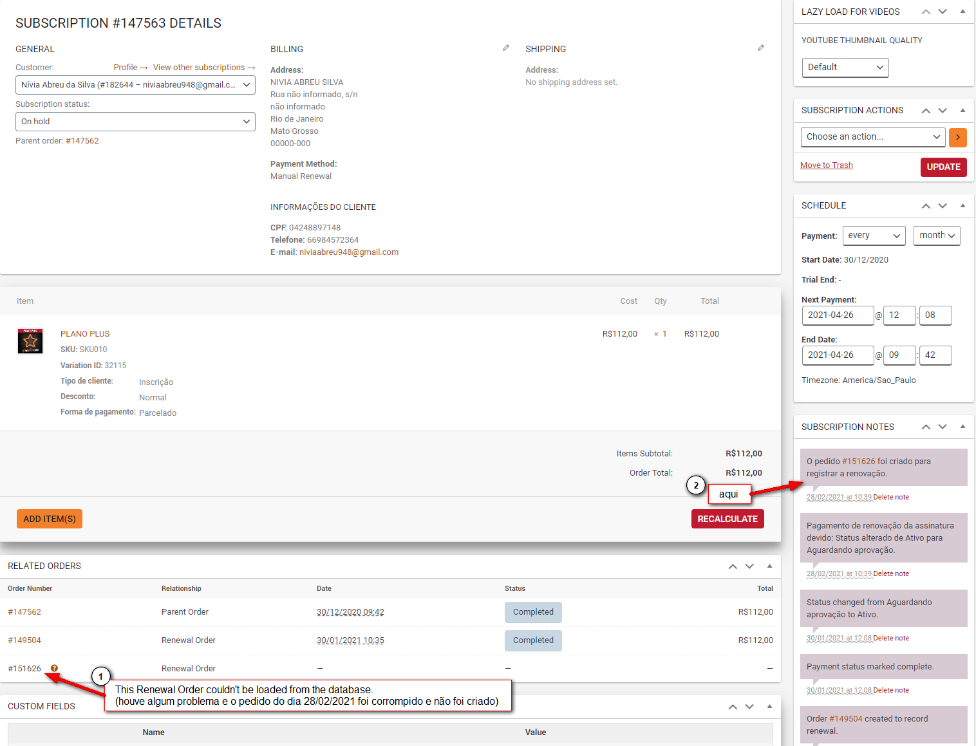
Task: Open the Customer dropdown
Action: [x=135, y=85]
